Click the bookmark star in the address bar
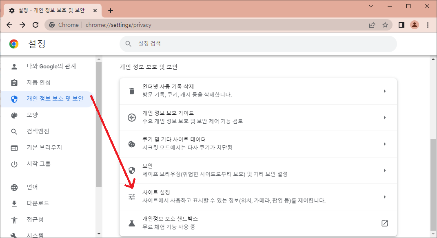This screenshot has height=238, width=437. (x=385, y=25)
